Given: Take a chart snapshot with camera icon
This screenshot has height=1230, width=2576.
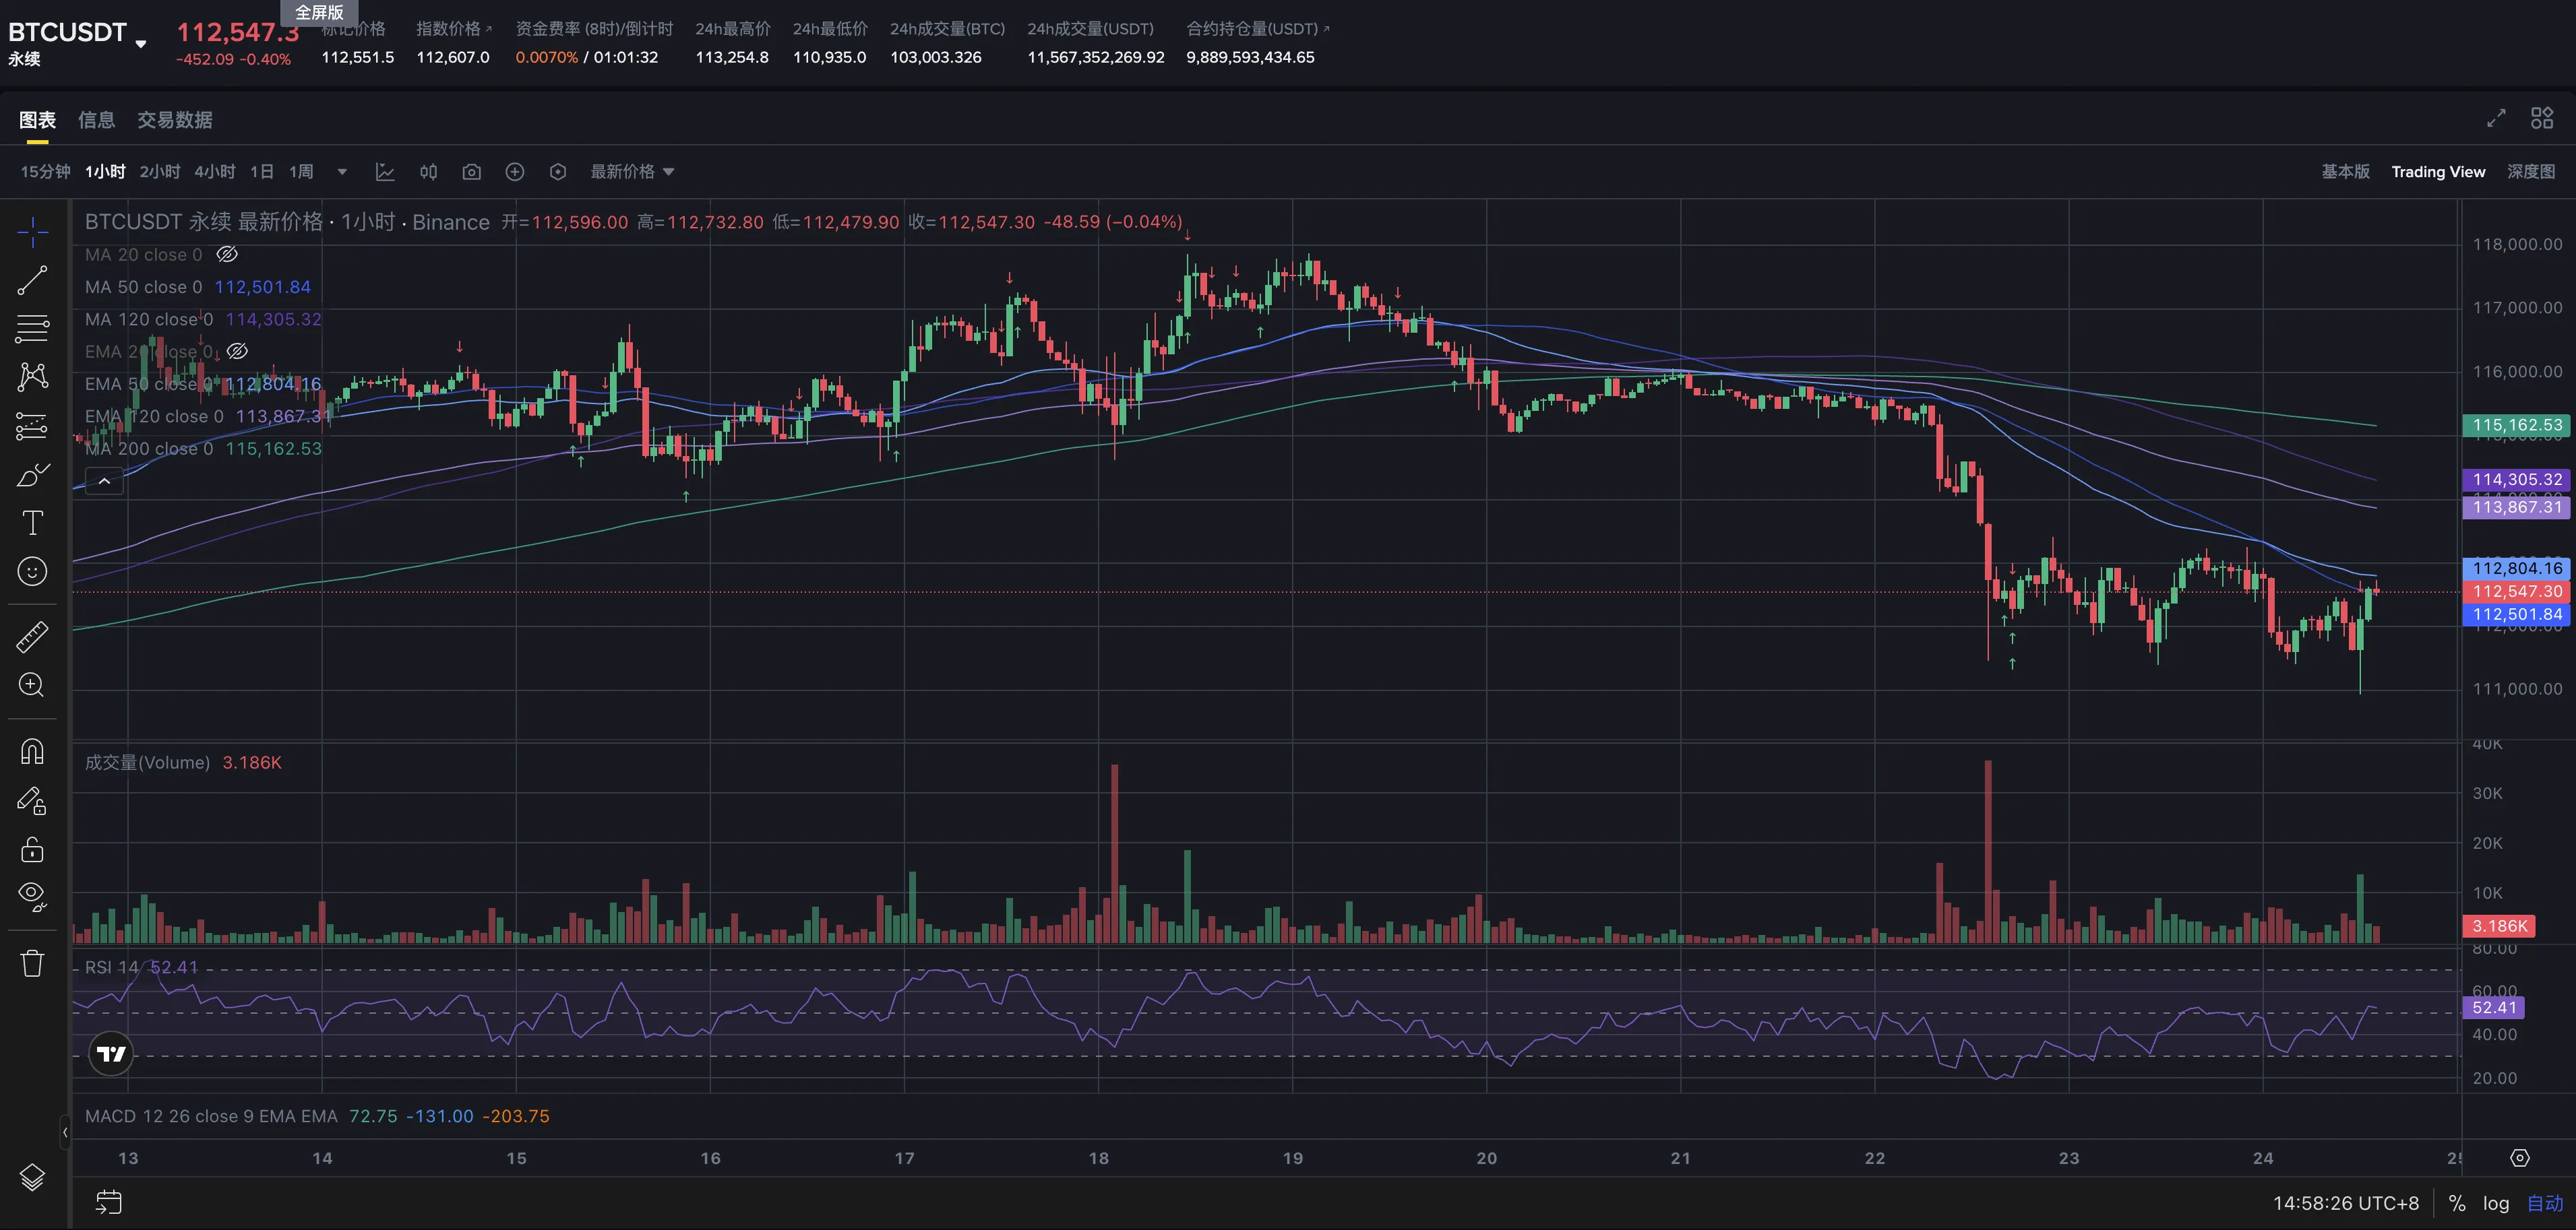Looking at the screenshot, I should click(471, 172).
